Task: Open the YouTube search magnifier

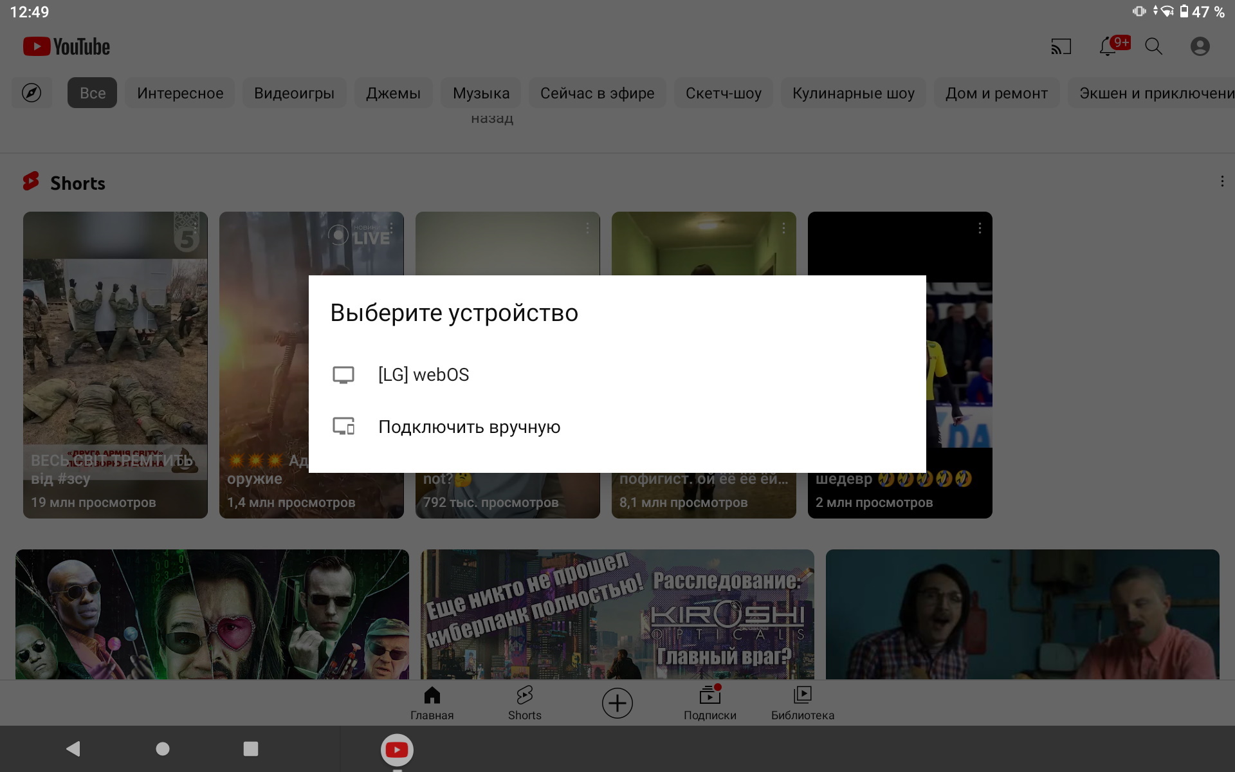Action: 1153,46
